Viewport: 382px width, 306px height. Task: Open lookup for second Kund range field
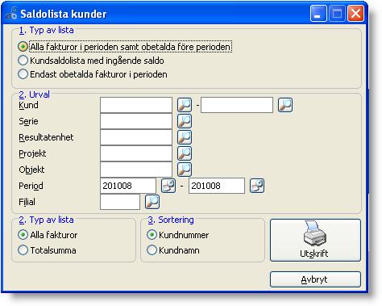coord(285,105)
